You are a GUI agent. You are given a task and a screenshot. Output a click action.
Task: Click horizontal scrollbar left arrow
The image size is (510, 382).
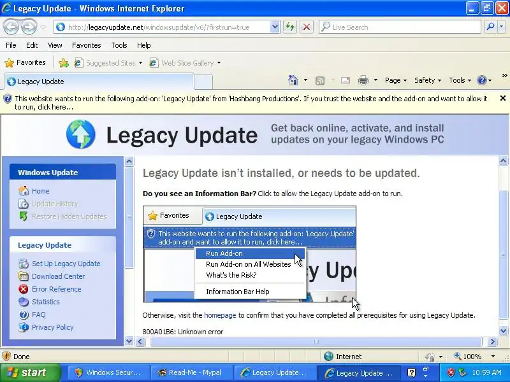click(140, 341)
